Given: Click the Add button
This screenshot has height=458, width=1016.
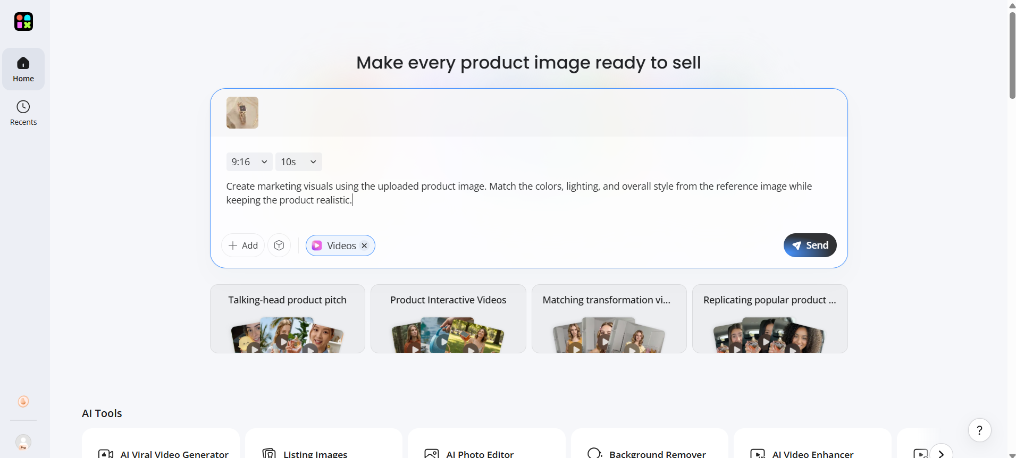Looking at the screenshot, I should 243,245.
